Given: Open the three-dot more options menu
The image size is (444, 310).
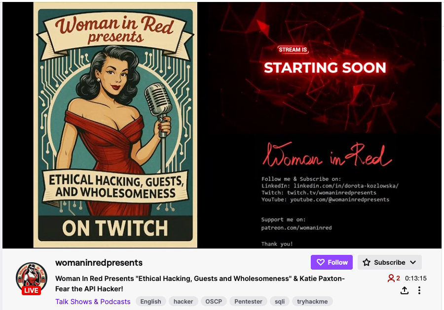Looking at the screenshot, I should [419, 290].
